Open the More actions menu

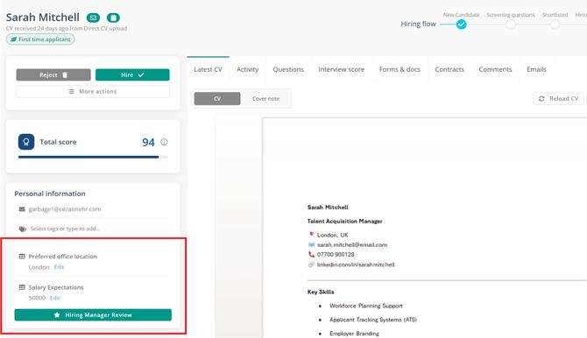click(93, 91)
